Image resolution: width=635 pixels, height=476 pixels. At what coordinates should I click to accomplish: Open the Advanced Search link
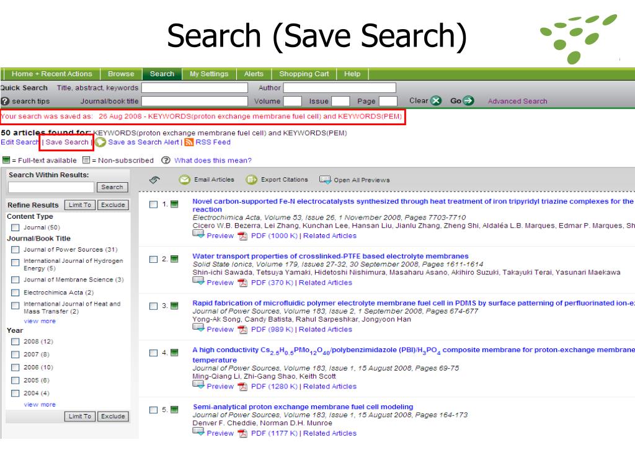[x=518, y=101]
